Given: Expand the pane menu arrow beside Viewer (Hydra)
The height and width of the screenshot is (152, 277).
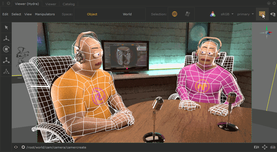Looking at the screenshot, I should click(8, 4).
